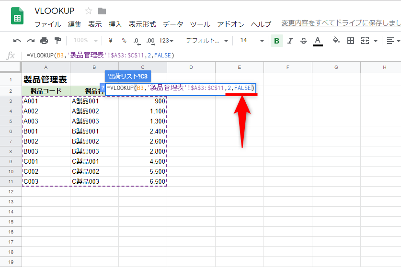Image resolution: width=401 pixels, height=267 pixels.
Task: Click the drive save status link
Action: [x=341, y=23]
